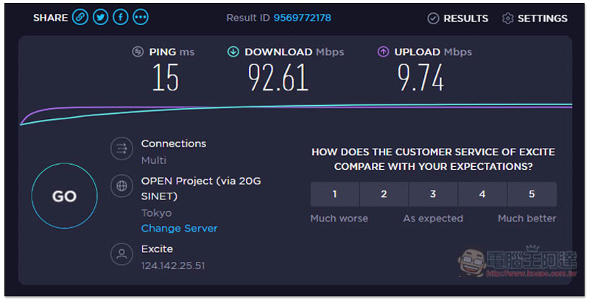Viewport: 589px width, 300px height.
Task: Click the ping icon
Action: pyautogui.click(x=138, y=51)
